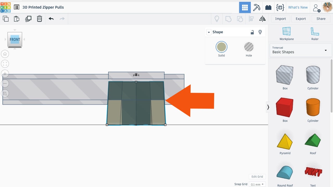Click the Import button
The image size is (333, 187).
[x=280, y=19]
